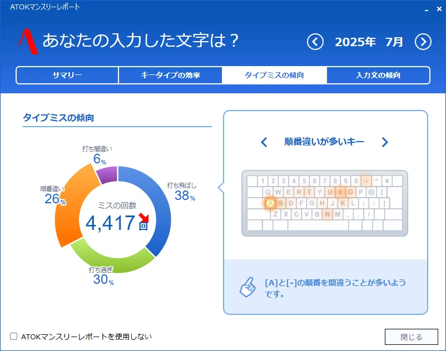Click the 2025年 7月 date text

point(369,42)
